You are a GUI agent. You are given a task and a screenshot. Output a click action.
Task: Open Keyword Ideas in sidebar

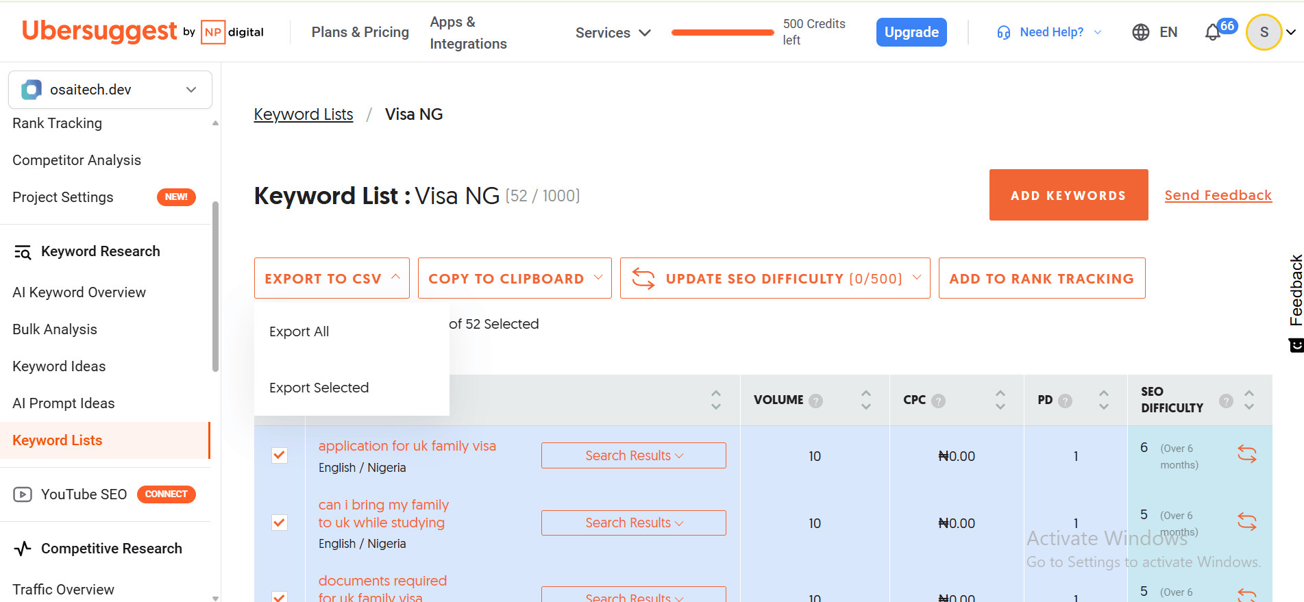pos(59,366)
